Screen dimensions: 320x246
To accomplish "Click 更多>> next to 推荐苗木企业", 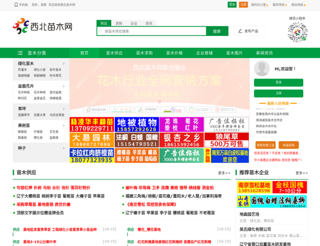I will coord(302,173).
